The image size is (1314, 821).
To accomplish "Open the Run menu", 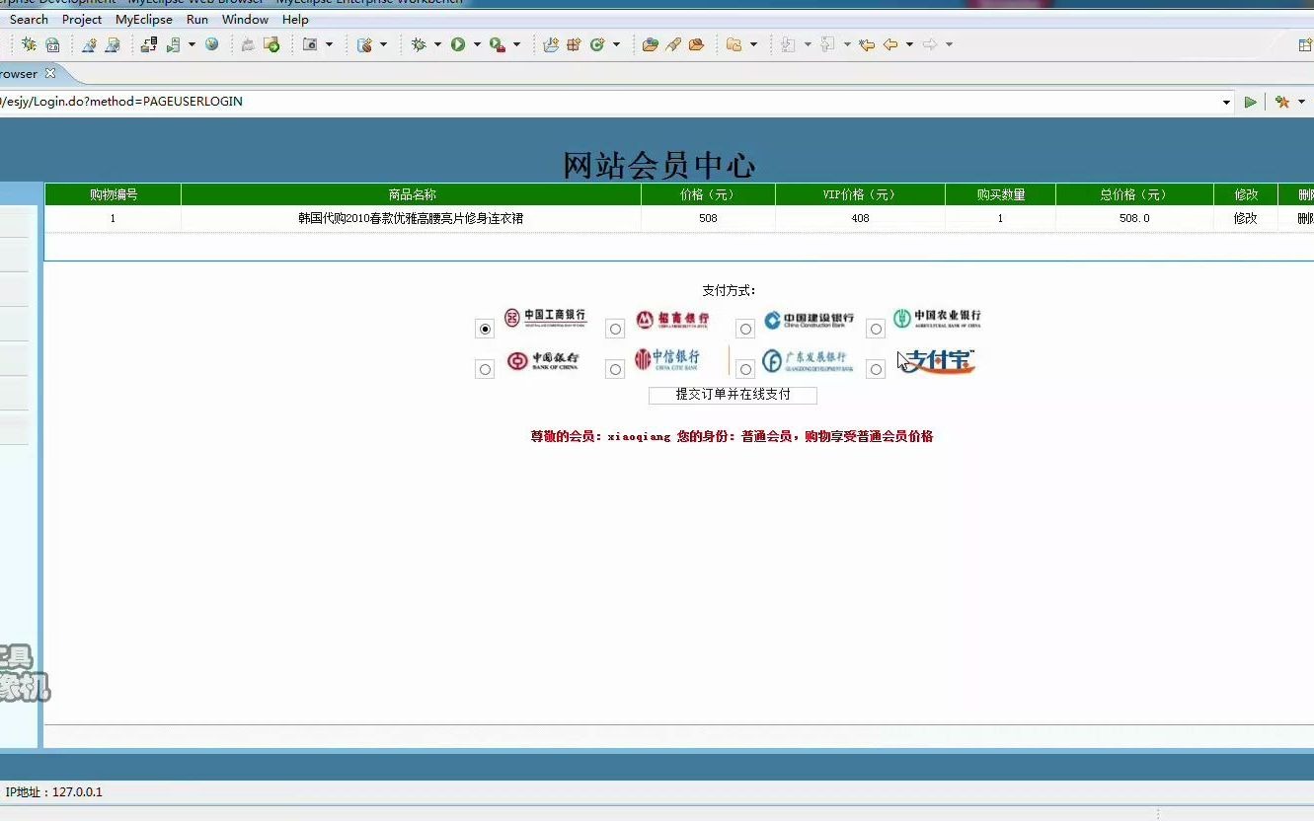I will pyautogui.click(x=197, y=19).
